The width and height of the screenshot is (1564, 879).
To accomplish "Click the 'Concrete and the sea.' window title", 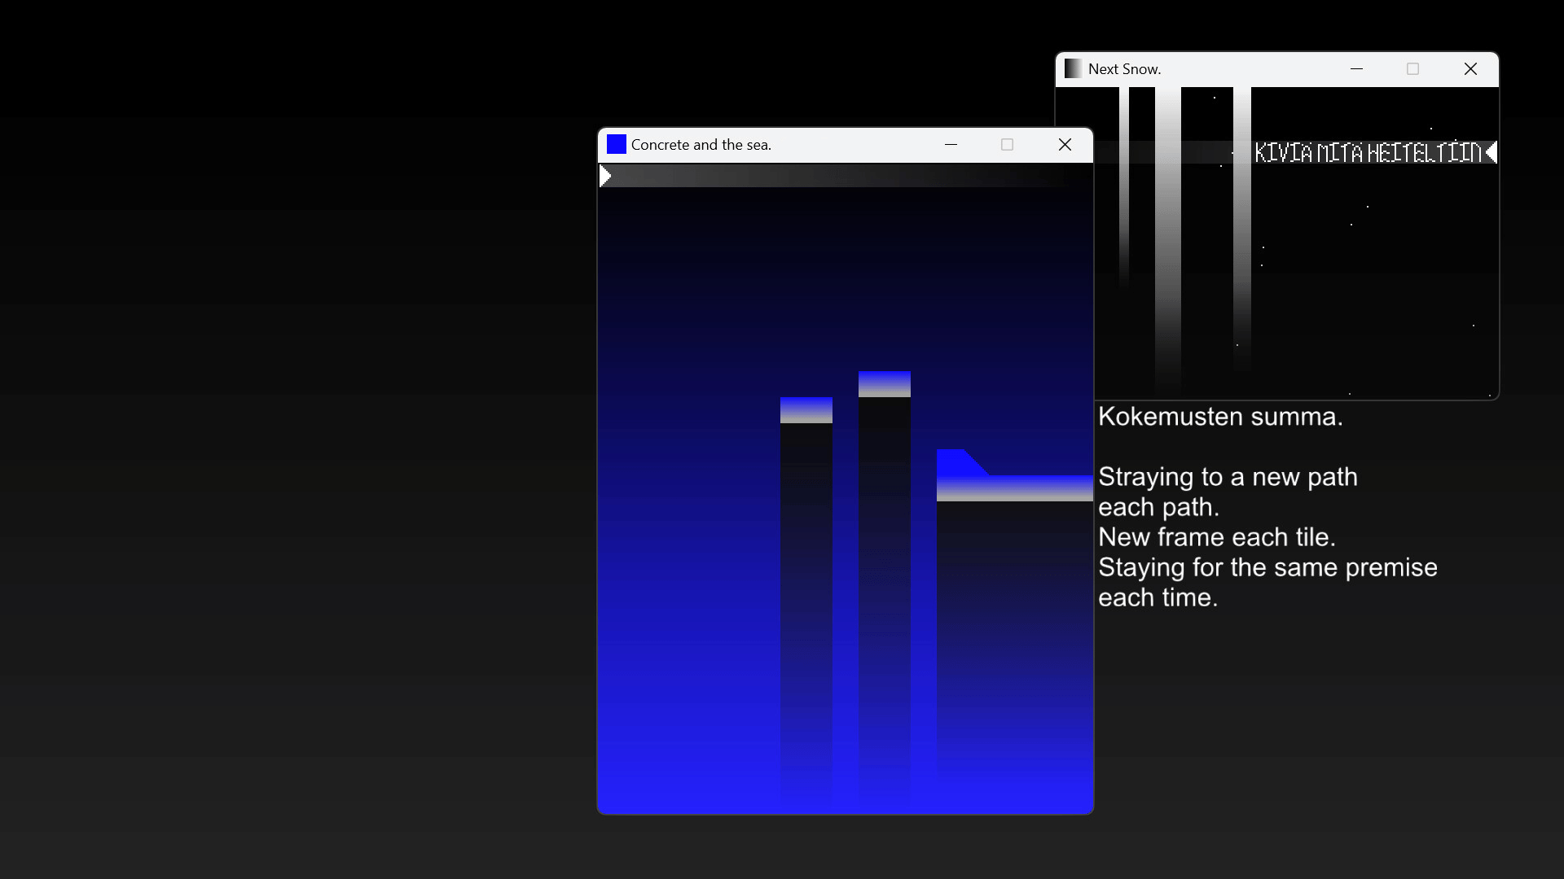I will [701, 145].
